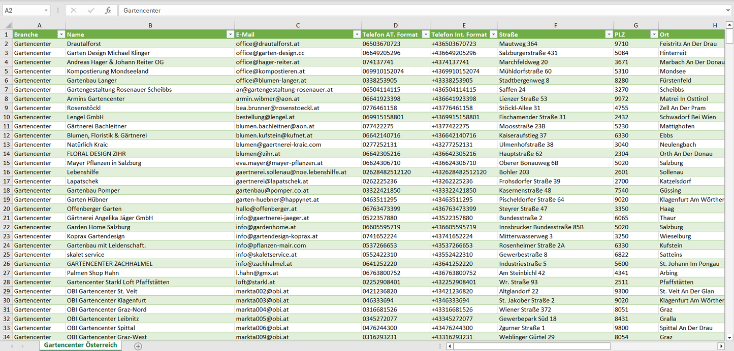
Task: Click the horizontal scrollbar right arrow
Action: click(721, 346)
